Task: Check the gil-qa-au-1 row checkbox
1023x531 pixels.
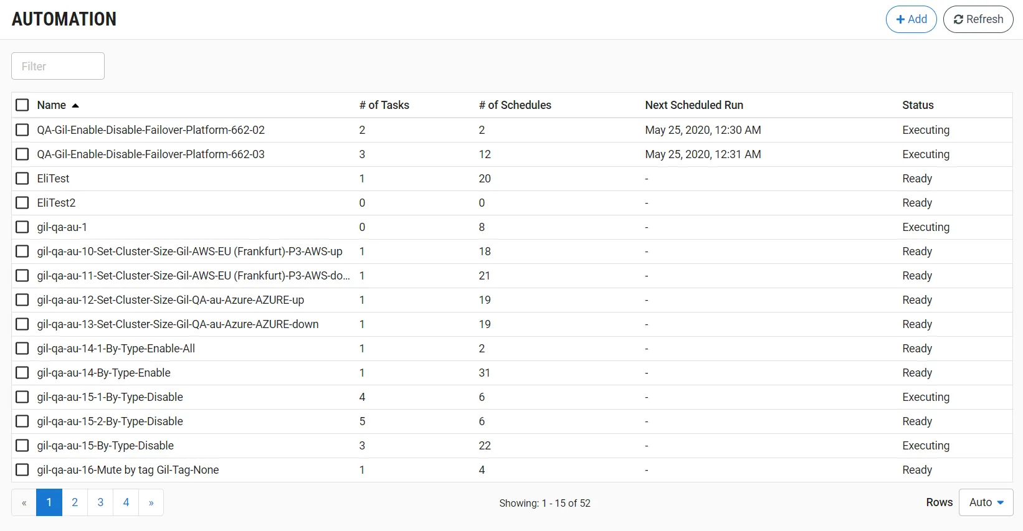Action: (x=22, y=227)
